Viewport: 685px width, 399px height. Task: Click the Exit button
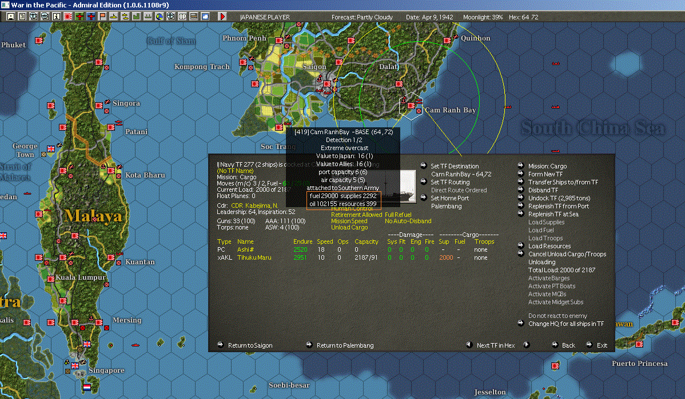click(x=602, y=345)
